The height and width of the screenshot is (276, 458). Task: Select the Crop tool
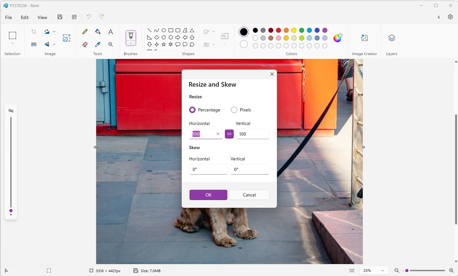pyautogui.click(x=34, y=31)
